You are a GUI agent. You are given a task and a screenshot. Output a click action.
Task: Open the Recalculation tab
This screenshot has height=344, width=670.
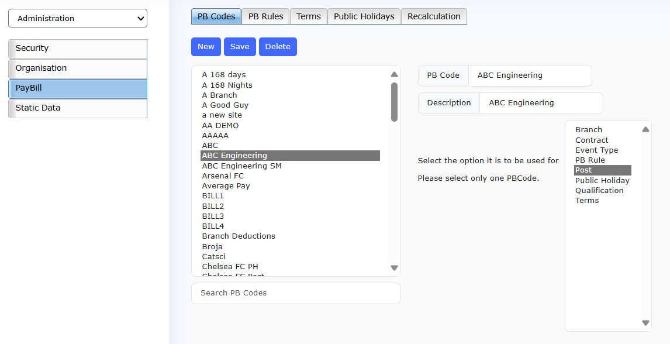434,16
